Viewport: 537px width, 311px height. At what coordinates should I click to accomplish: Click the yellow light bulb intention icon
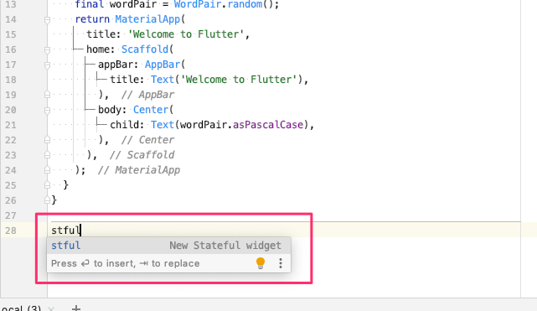261,263
